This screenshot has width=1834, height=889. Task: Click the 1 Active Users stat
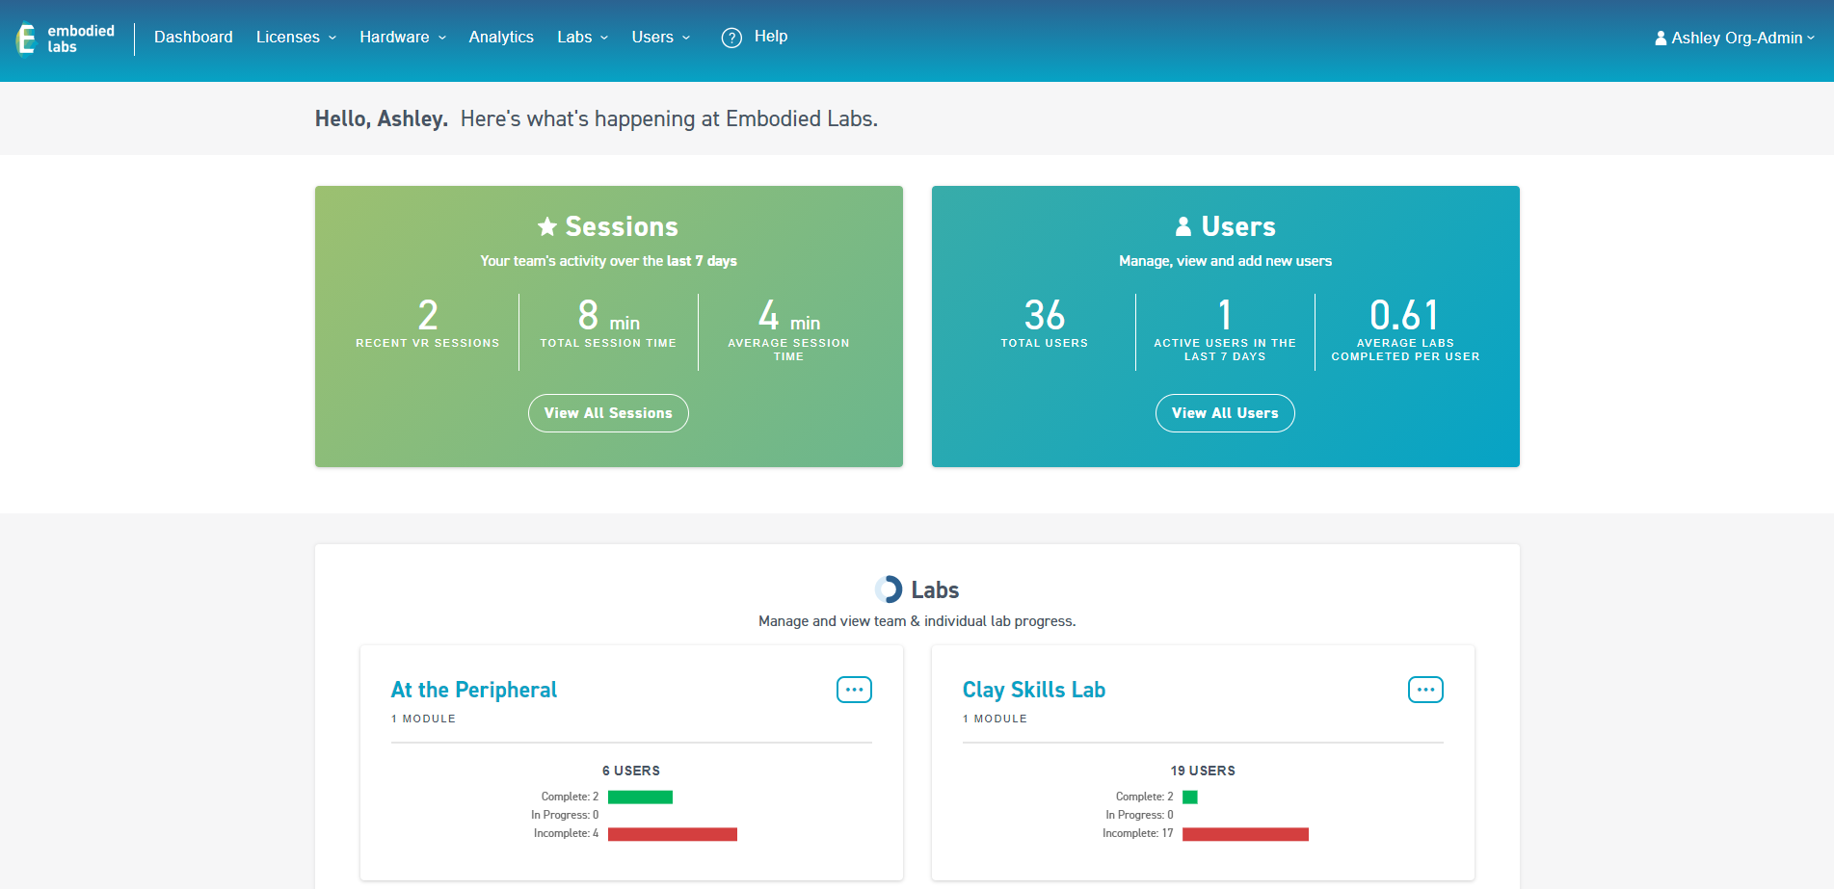[1225, 329]
